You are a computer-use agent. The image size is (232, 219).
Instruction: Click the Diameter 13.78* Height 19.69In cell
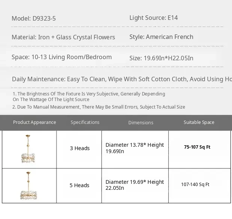135,148
